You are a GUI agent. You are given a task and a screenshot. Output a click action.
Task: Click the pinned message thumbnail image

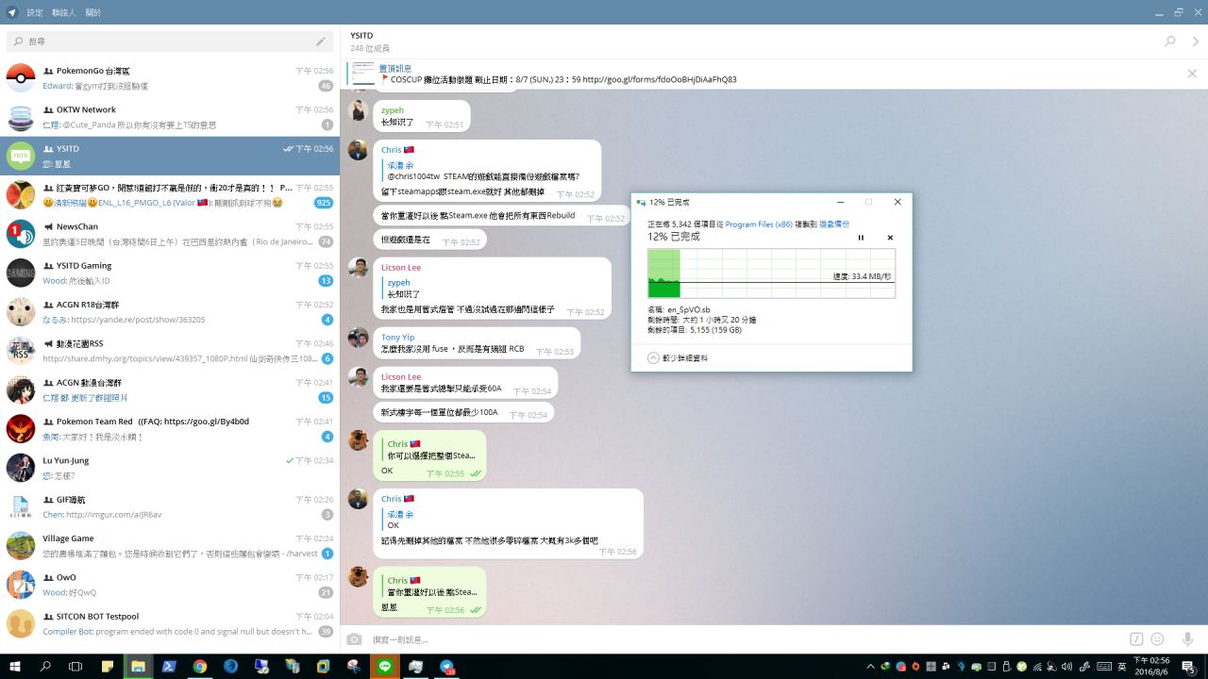click(x=363, y=74)
